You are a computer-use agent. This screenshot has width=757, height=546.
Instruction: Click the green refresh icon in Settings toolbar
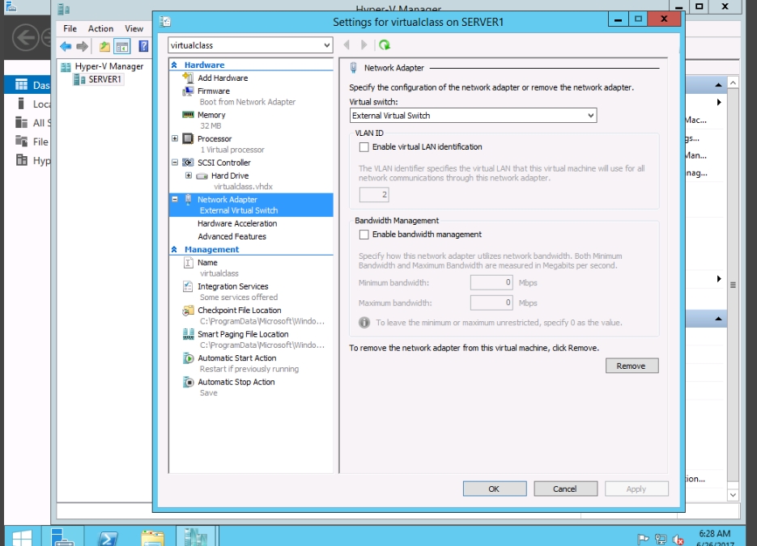[x=385, y=45]
